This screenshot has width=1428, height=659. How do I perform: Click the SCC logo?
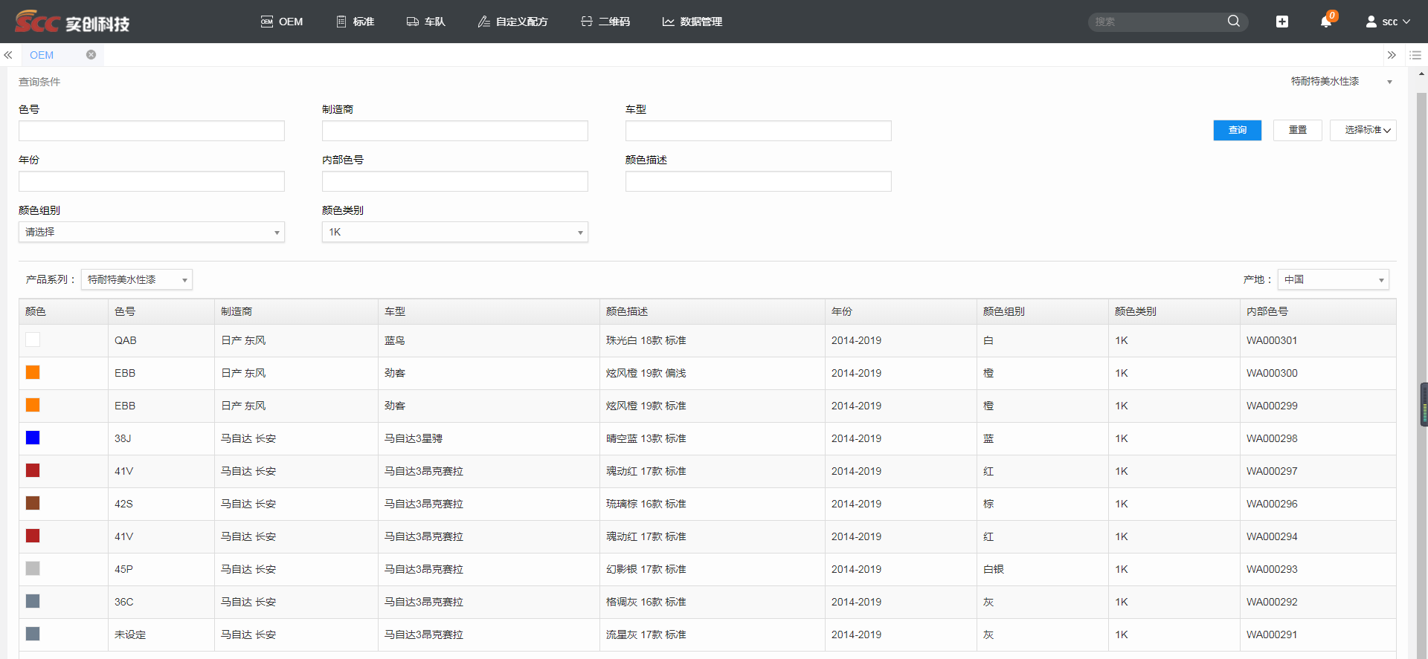point(72,22)
